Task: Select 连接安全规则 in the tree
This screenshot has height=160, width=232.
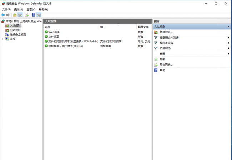Action: (18, 35)
